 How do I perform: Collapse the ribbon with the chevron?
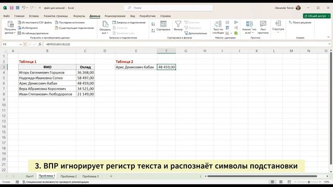click(328, 37)
